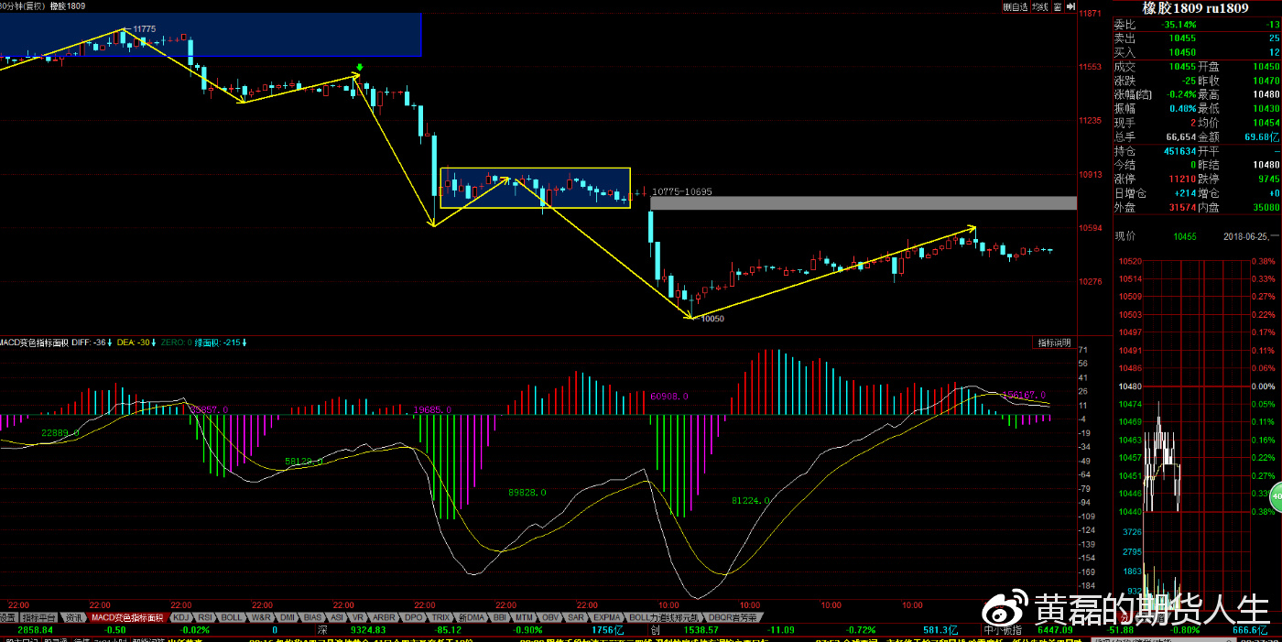Image resolution: width=1282 pixels, height=642 pixels.
Task: Click the 2858.84 index value in status bar
Action: (x=36, y=630)
